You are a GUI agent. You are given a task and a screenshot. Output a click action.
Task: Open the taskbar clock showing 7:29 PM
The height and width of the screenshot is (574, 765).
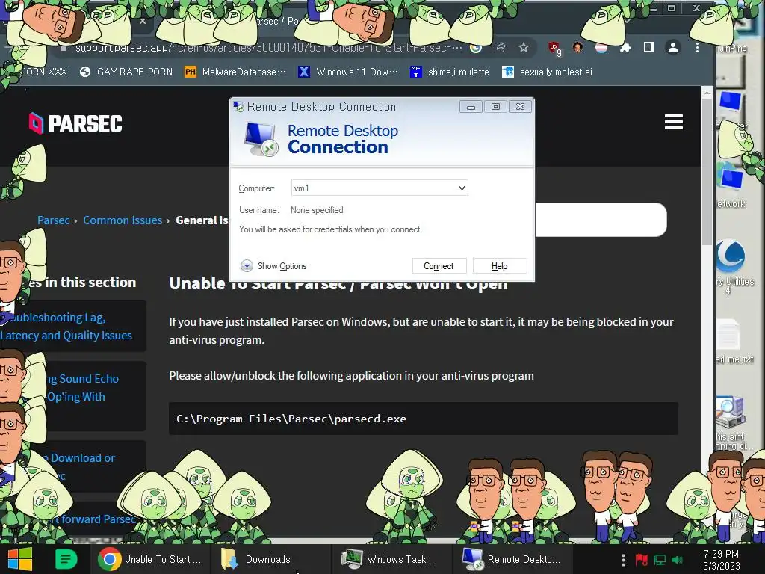[x=721, y=560]
